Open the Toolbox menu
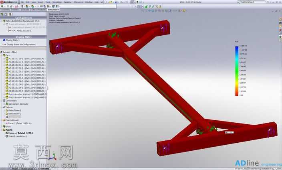 point(68,2)
